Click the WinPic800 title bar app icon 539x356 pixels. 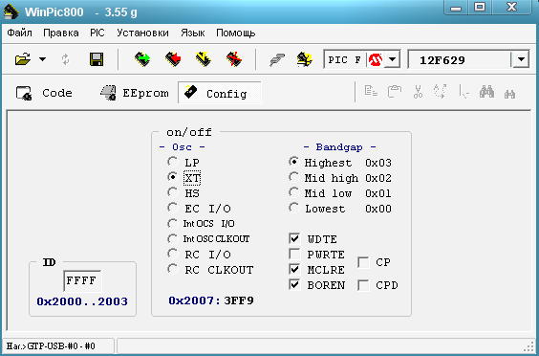coord(11,12)
